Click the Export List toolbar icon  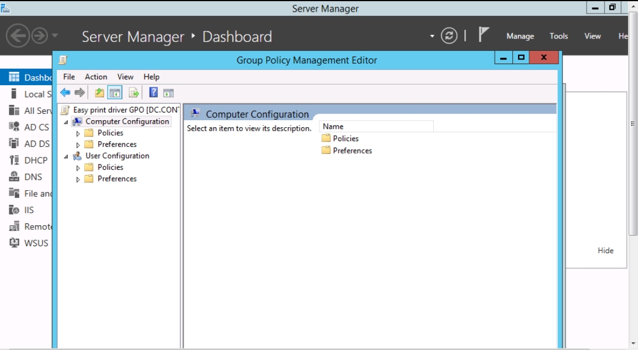[x=134, y=93]
